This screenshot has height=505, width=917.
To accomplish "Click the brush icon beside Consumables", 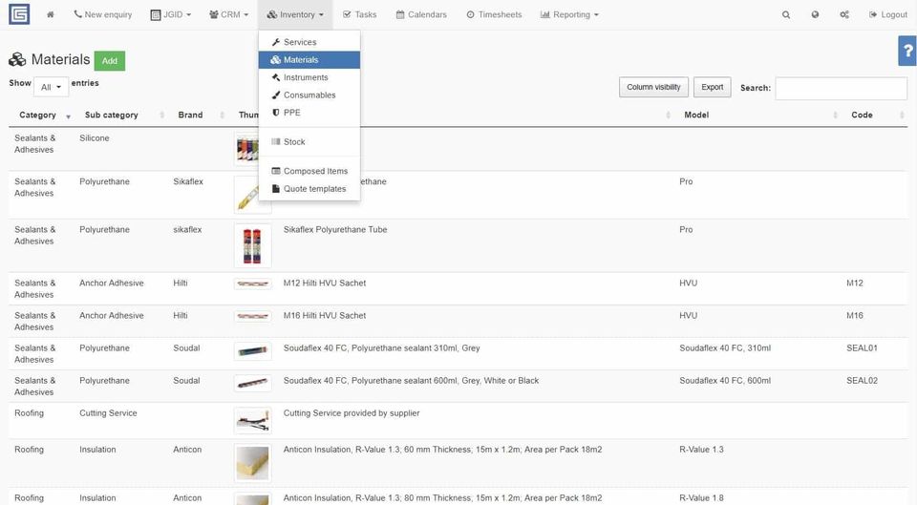I will tap(276, 95).
